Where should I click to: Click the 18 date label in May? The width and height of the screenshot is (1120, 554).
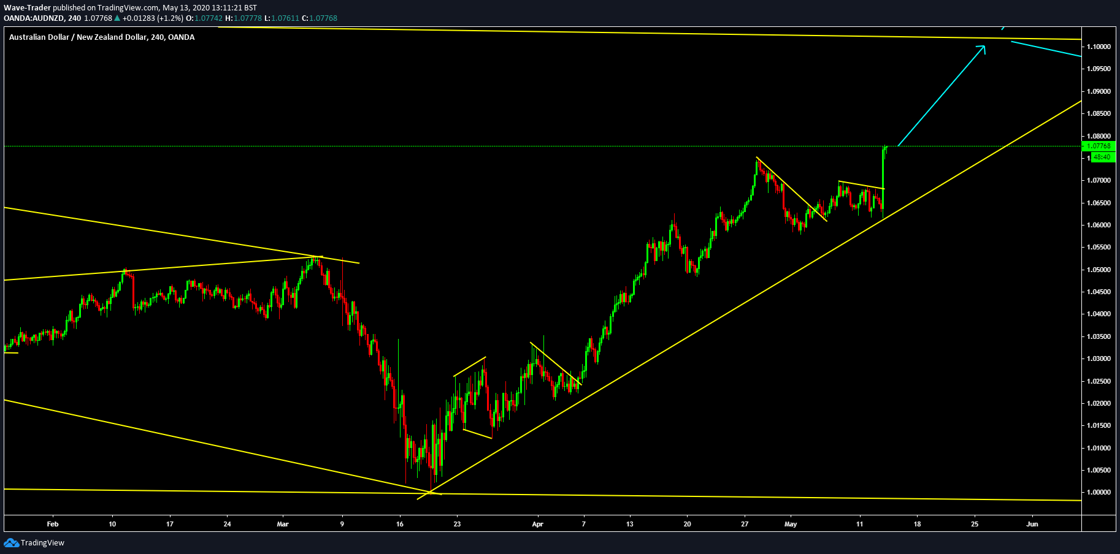[x=918, y=524]
